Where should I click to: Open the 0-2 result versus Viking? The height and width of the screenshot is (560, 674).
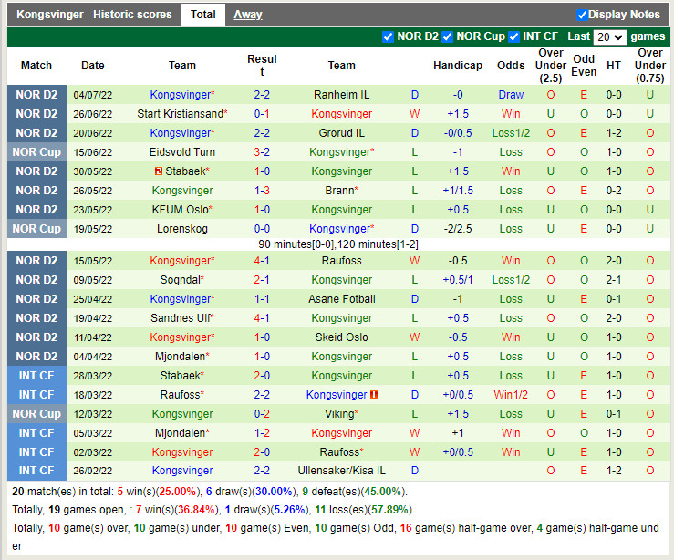tap(262, 414)
